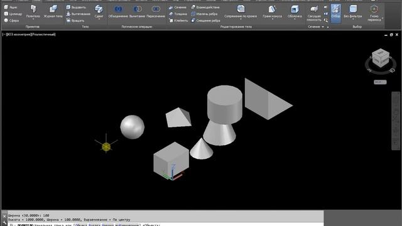The height and width of the screenshot is (226, 402).
Task: Select the sphere solid in the viewport
Action: pyautogui.click(x=133, y=127)
